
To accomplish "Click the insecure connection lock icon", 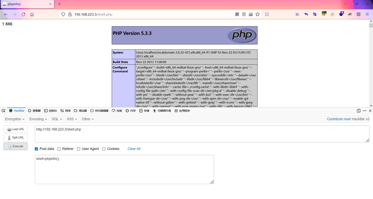I will (x=70, y=14).
